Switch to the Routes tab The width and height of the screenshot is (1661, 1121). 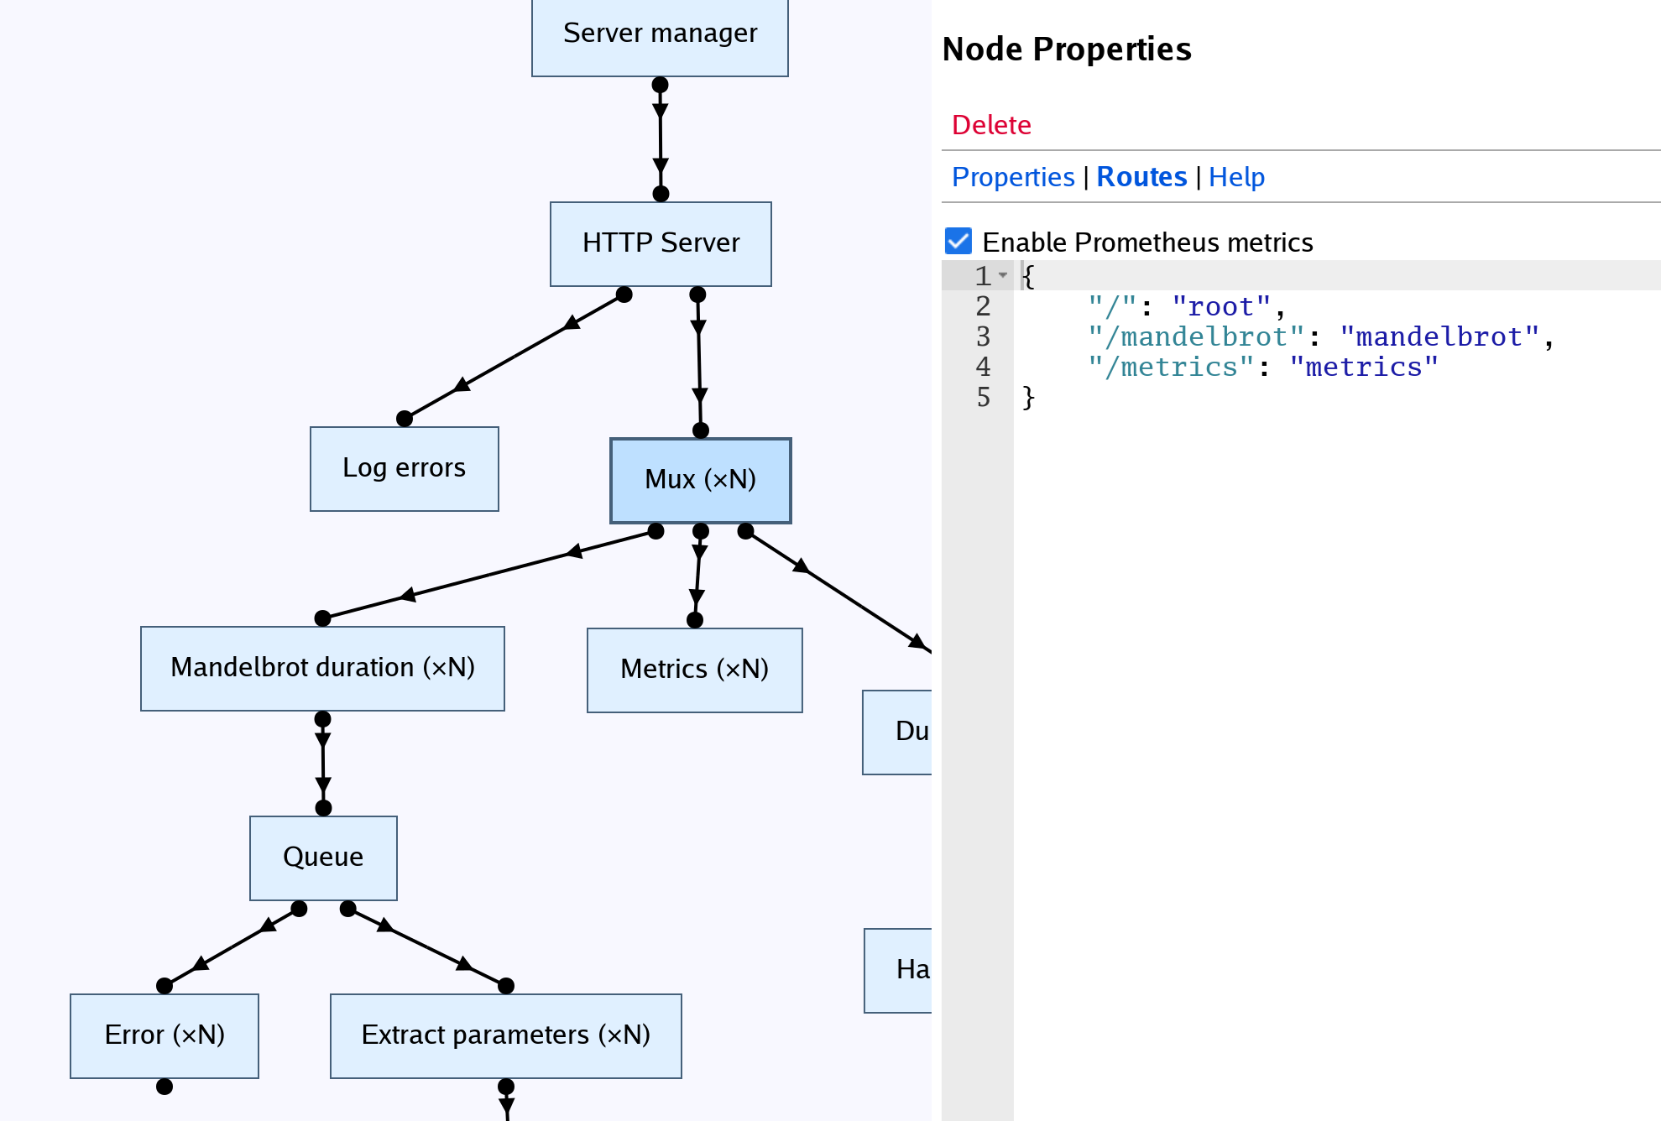pos(1141,177)
